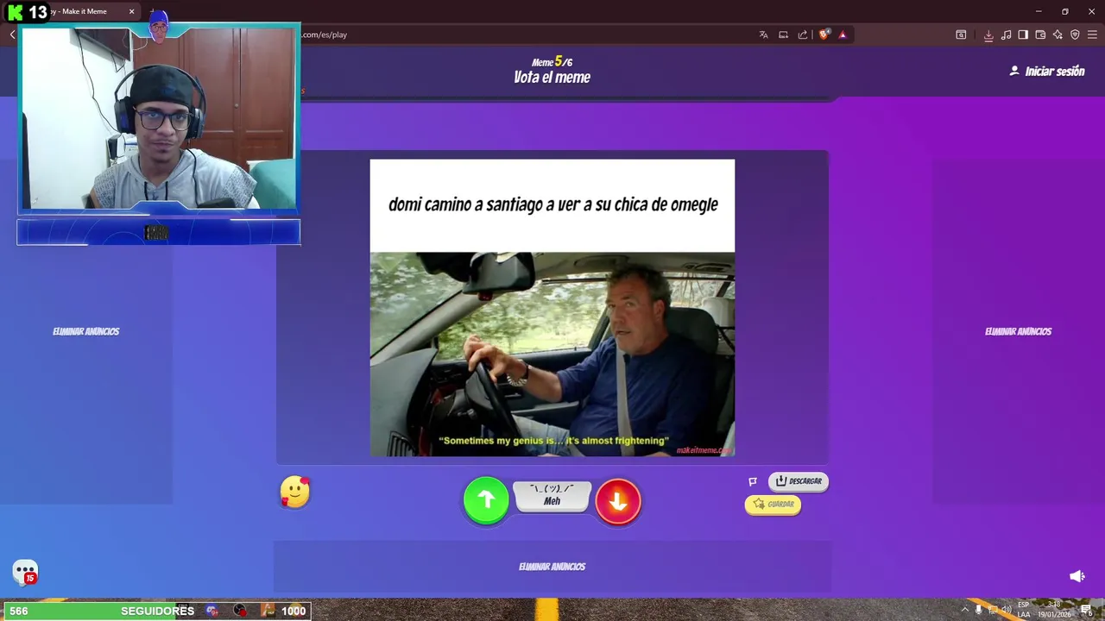The image size is (1105, 621).
Task: Click Eliminar anuncios in left sidebar
Action: (86, 331)
